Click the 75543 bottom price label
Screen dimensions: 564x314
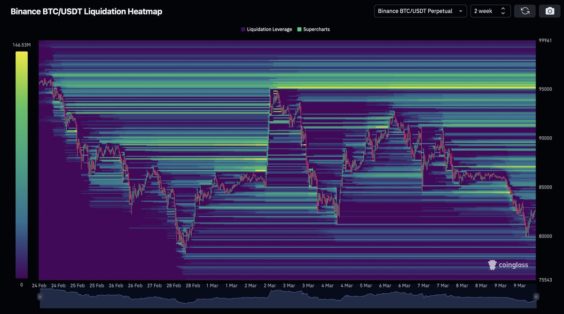(x=545, y=280)
